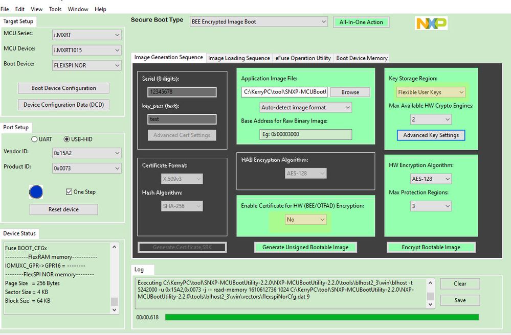Image resolution: width=511 pixels, height=335 pixels.
Task: Switch to Boot Device Memory tab
Action: (362, 58)
